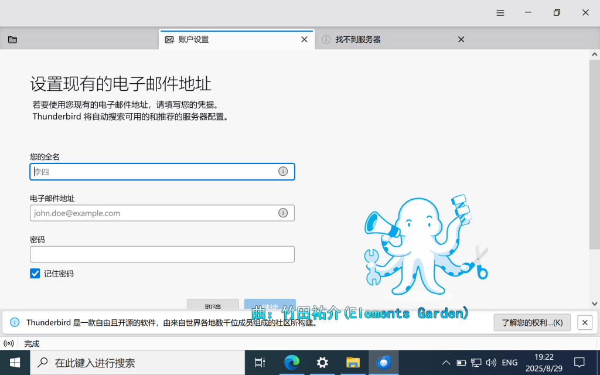Click the 取消 button
The image size is (600, 375).
coord(213,304)
